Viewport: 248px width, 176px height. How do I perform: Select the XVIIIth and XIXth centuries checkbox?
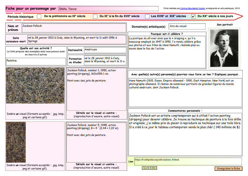(x=146, y=16)
